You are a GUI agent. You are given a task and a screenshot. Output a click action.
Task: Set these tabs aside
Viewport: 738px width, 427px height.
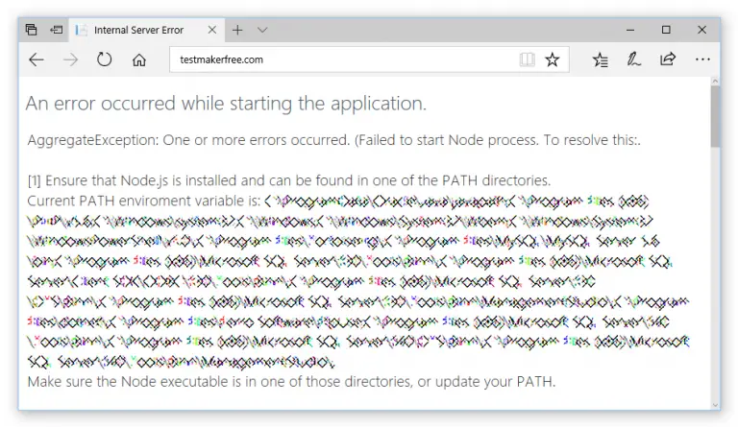pos(56,30)
